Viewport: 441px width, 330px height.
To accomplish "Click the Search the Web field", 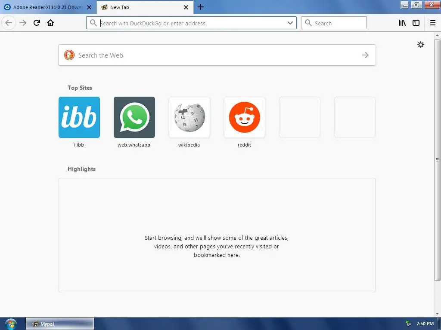I will click(217, 55).
